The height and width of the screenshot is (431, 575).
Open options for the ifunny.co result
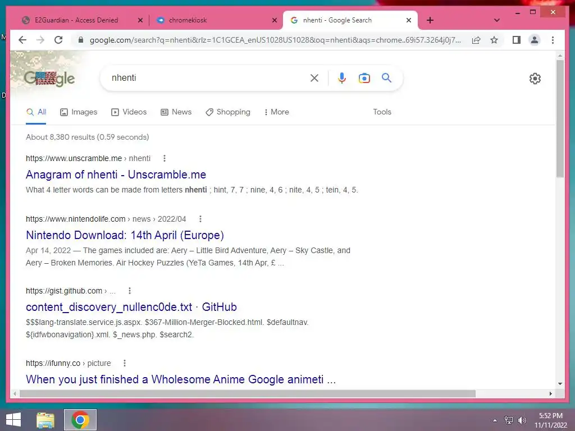click(x=125, y=363)
